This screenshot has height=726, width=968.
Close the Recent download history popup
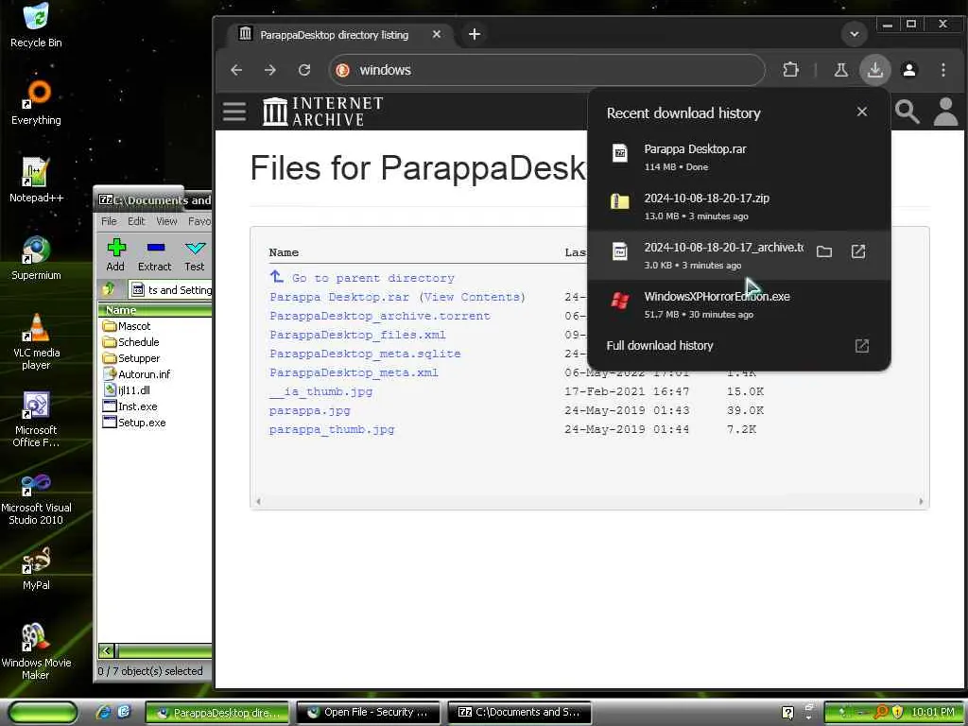pos(862,112)
